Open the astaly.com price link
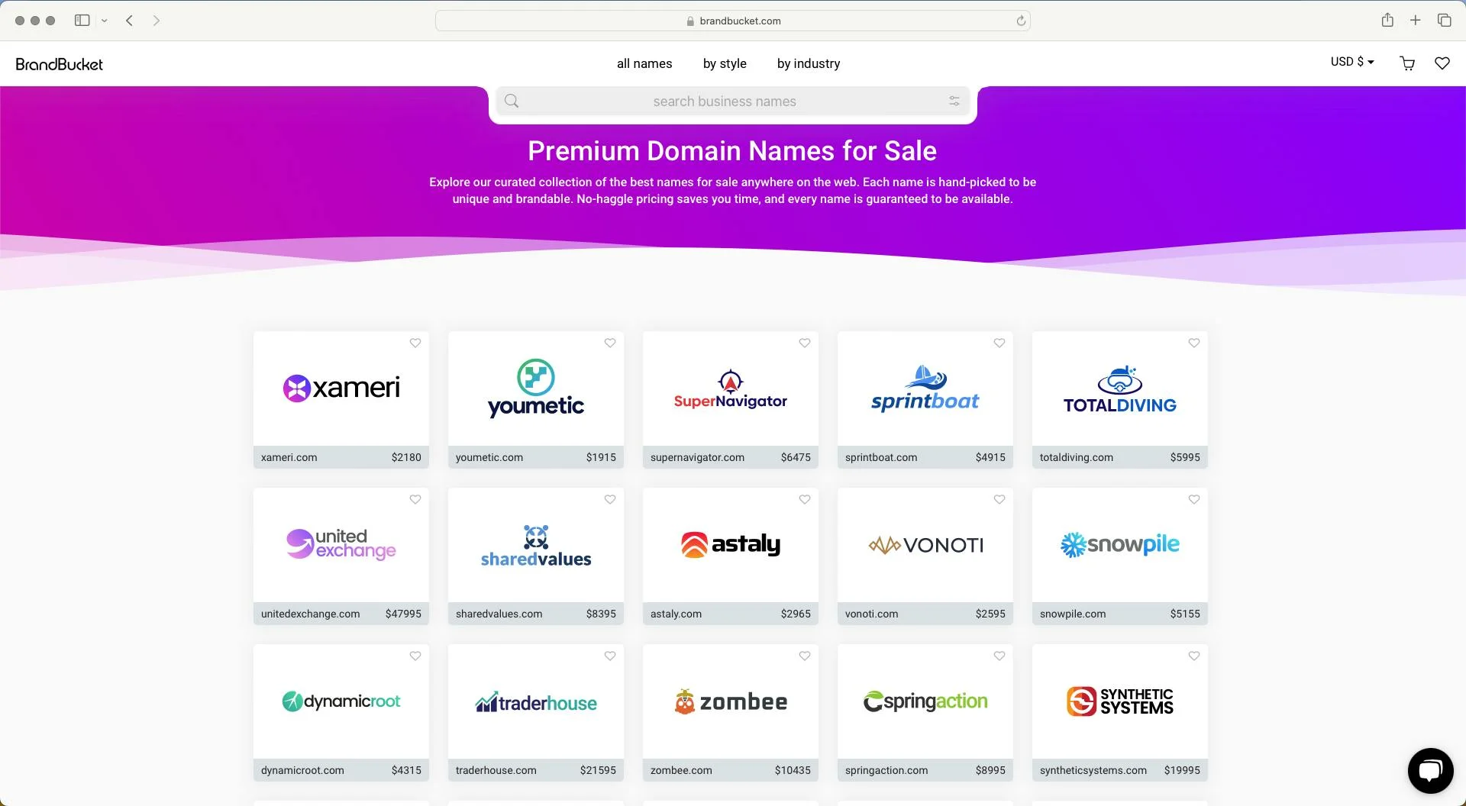 click(796, 614)
